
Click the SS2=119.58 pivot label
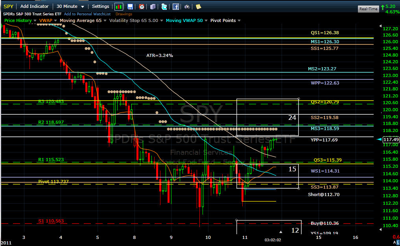pyautogui.click(x=324, y=117)
